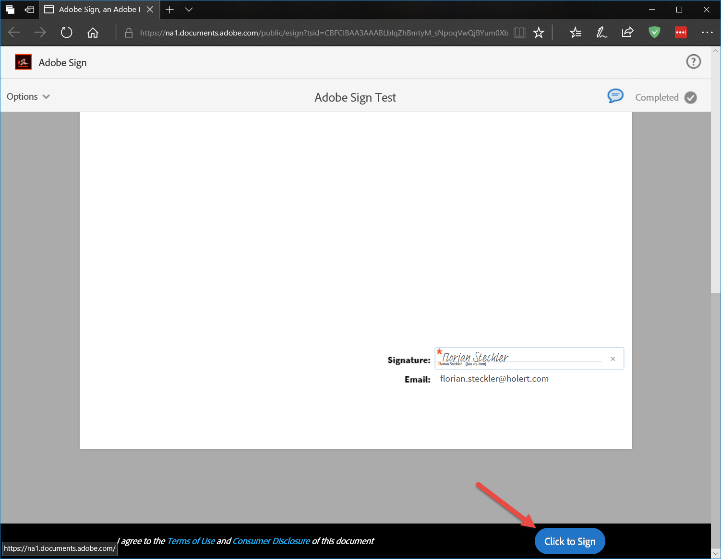Open the Consumer Disclosure link

coord(271,541)
